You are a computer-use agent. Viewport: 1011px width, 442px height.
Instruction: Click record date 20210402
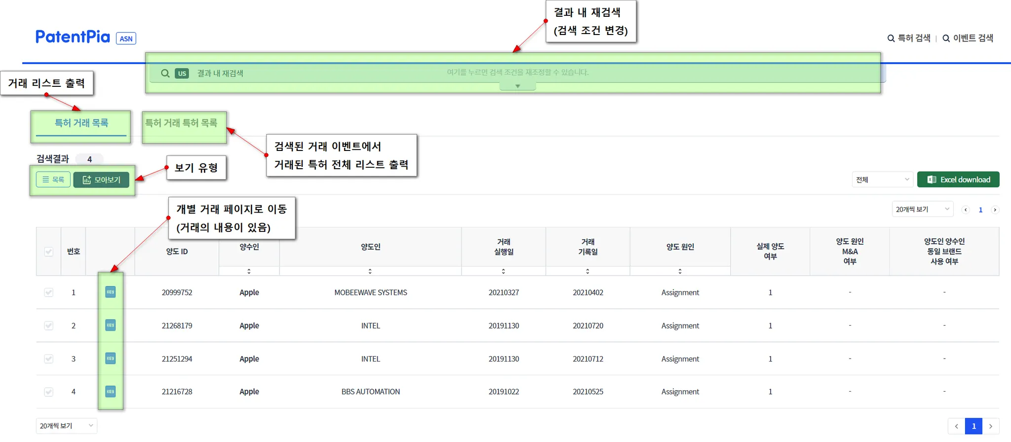click(x=588, y=293)
